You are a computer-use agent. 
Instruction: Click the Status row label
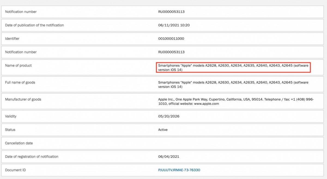[x=10, y=130]
